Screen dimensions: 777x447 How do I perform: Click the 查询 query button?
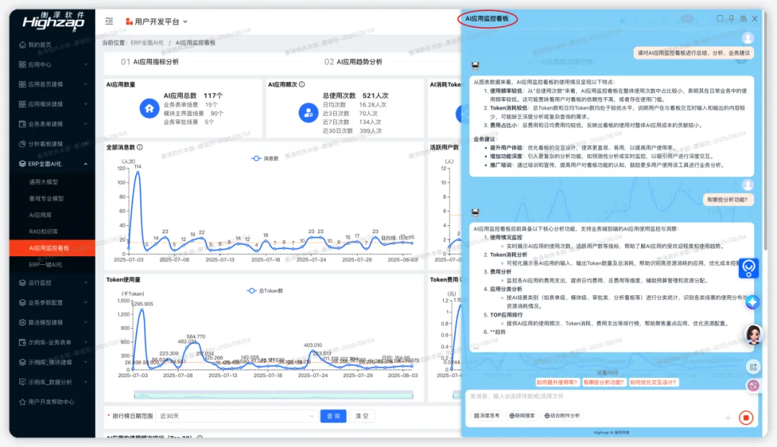pos(332,416)
